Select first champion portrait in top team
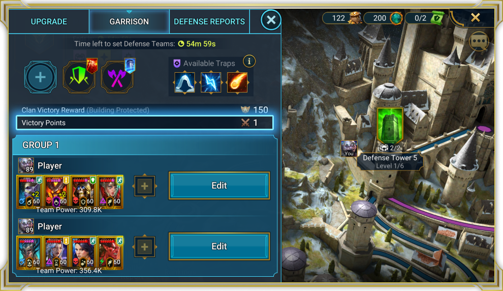The image size is (503, 291). coord(29,192)
